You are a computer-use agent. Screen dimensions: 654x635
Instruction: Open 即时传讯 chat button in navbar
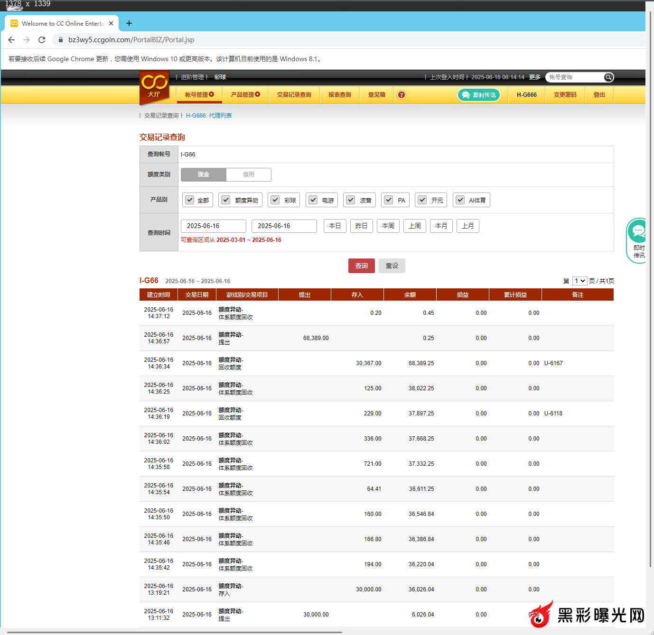[478, 95]
